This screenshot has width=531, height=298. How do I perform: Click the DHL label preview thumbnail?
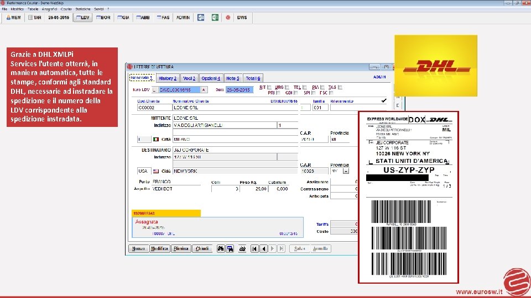point(408,198)
